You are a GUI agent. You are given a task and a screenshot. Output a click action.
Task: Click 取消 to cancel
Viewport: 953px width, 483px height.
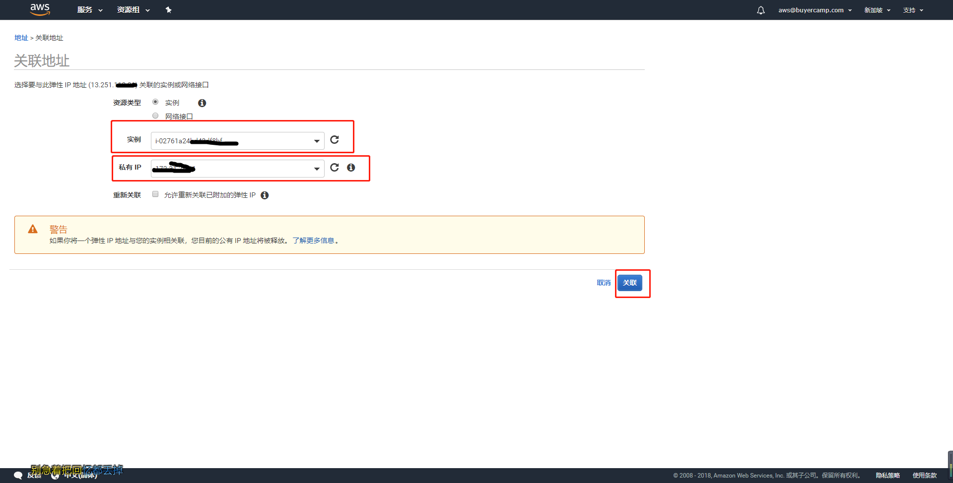tap(604, 283)
